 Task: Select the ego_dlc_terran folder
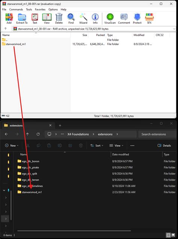[x=28, y=180]
